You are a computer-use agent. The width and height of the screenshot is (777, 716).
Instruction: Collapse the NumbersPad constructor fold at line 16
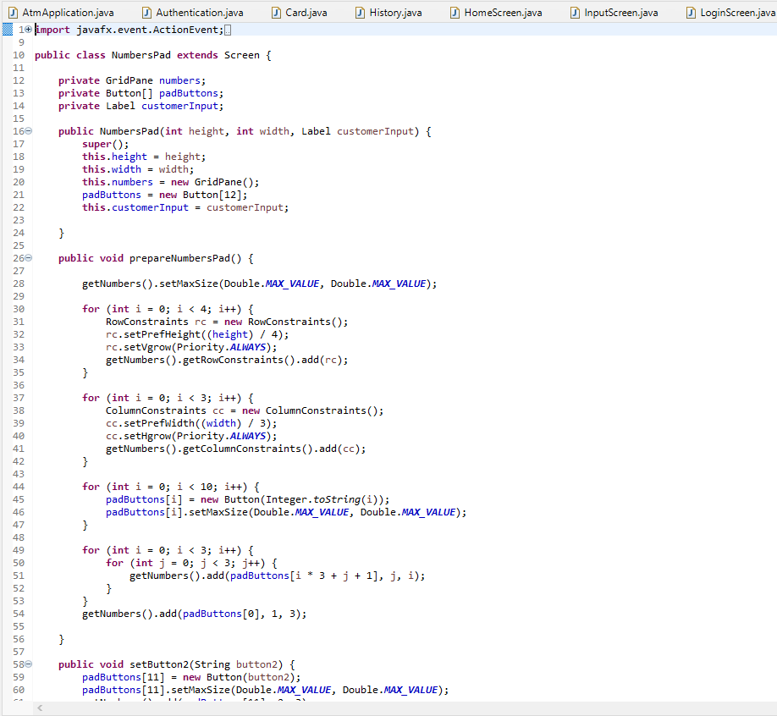(28, 130)
